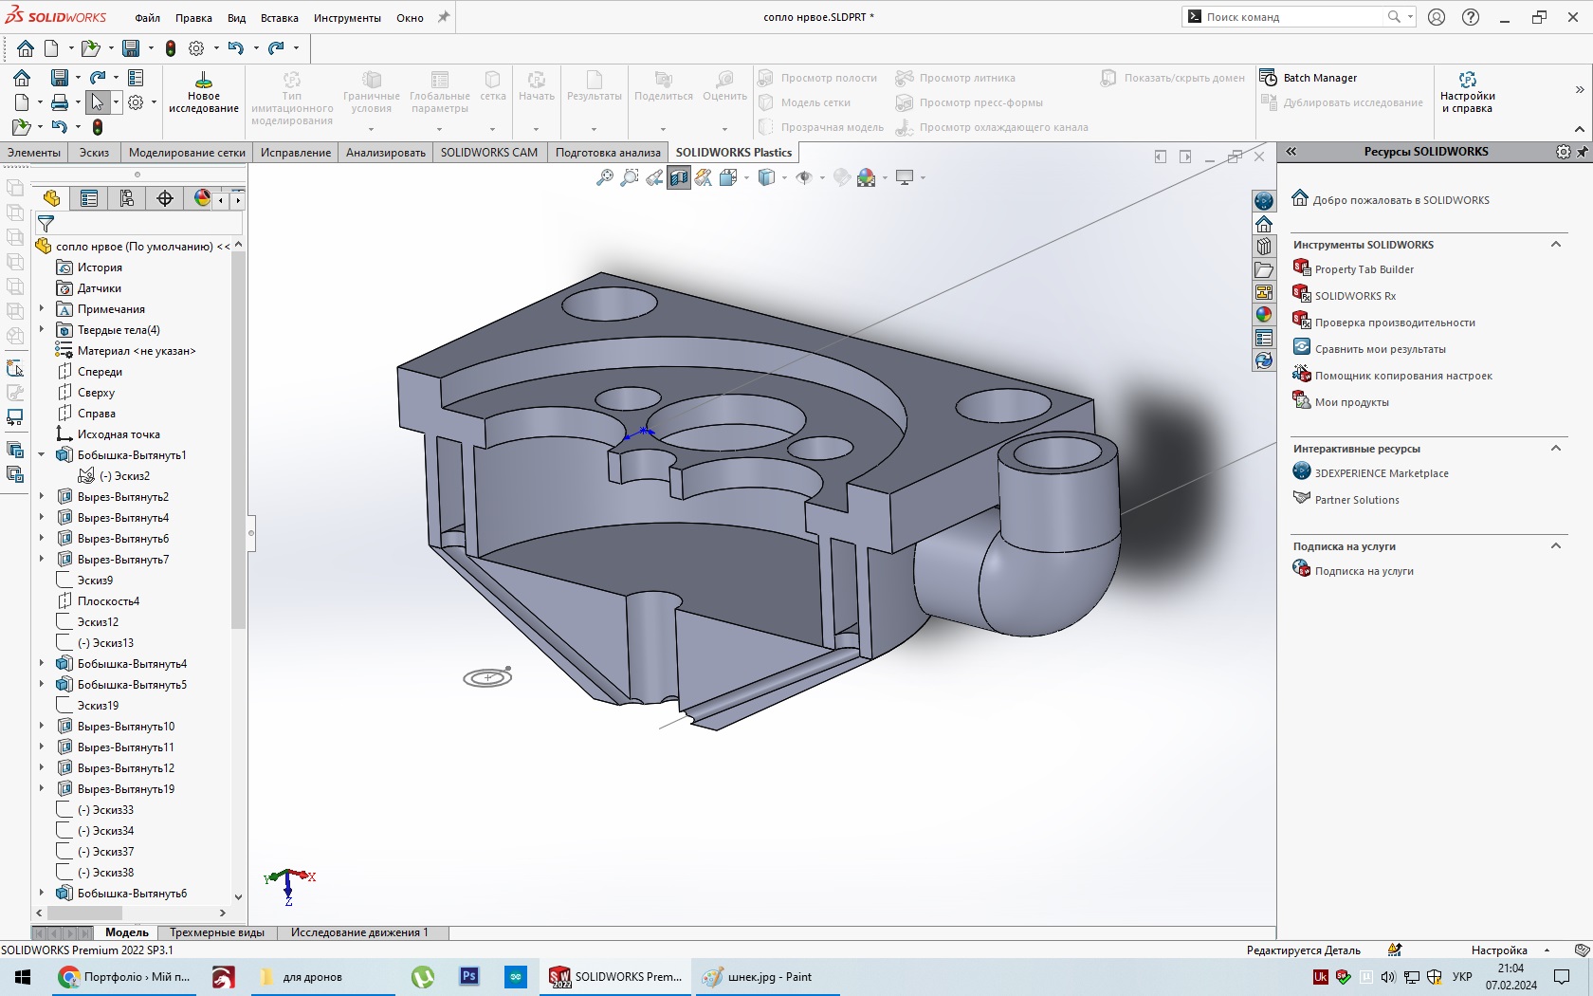The height and width of the screenshot is (996, 1593).
Task: Collapse the Интерактивные ресурсы section
Action: 1556,449
